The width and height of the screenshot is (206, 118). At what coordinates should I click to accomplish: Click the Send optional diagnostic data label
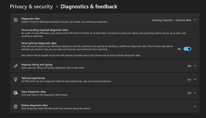click(x=39, y=43)
